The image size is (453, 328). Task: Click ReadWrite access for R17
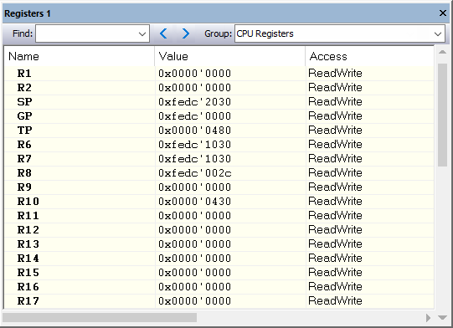coord(335,301)
